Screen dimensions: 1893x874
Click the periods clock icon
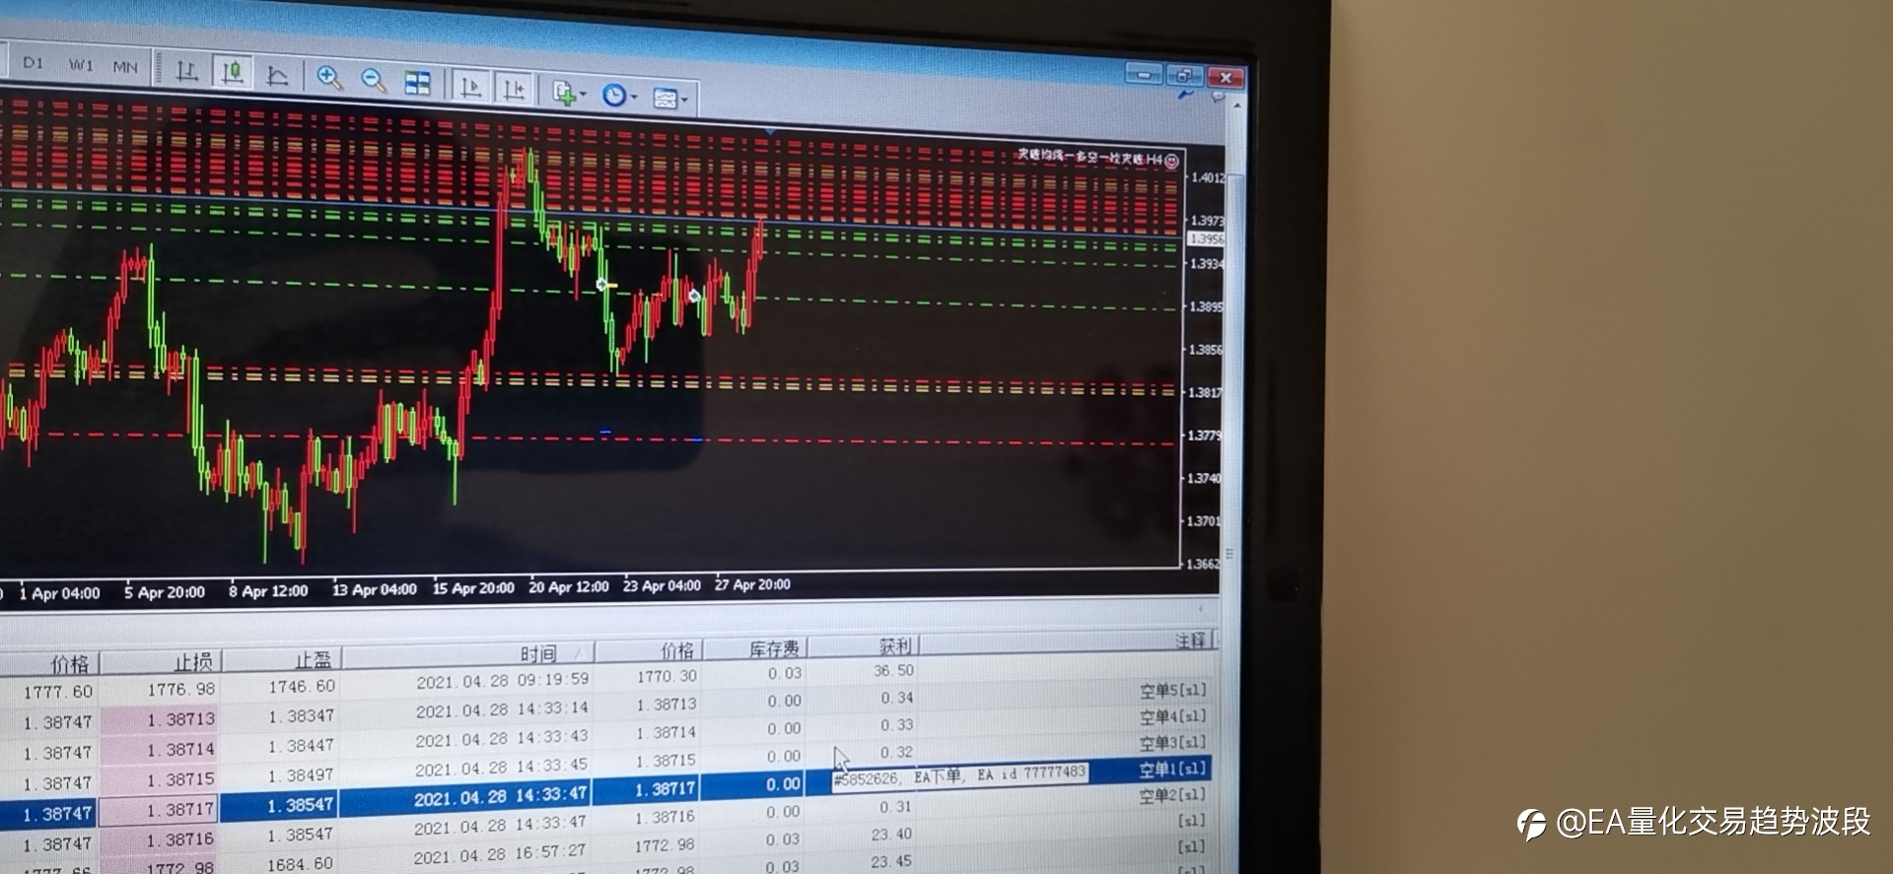tap(614, 96)
